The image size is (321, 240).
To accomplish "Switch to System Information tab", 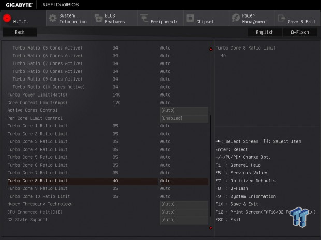I will [69, 19].
